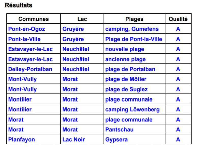Select the ancienne plage entry
Viewport: 205px width, 153px height.
point(126,59)
